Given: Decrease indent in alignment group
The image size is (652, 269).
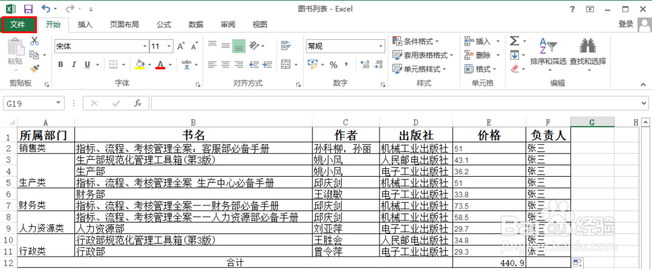Looking at the screenshot, I should (x=254, y=64).
